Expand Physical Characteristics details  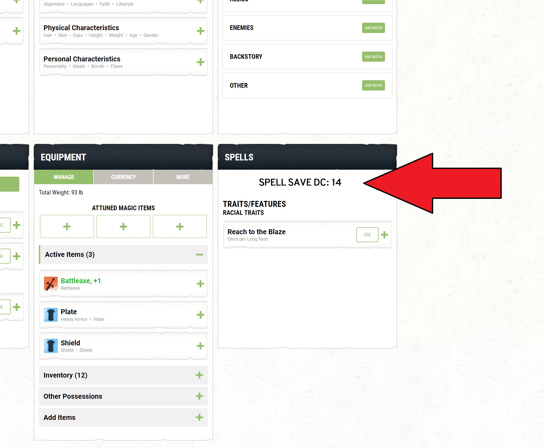pyautogui.click(x=200, y=31)
